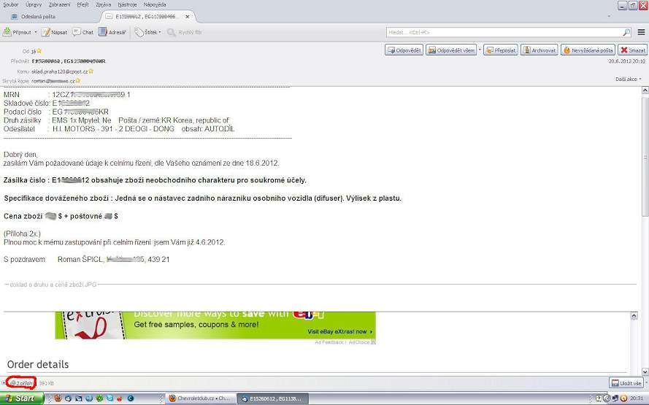Delete message with the Smazat button
The width and height of the screenshot is (649, 405).
(x=632, y=50)
